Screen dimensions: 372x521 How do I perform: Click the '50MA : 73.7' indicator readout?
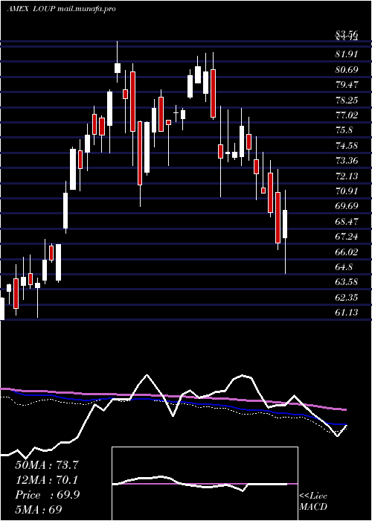point(47,465)
